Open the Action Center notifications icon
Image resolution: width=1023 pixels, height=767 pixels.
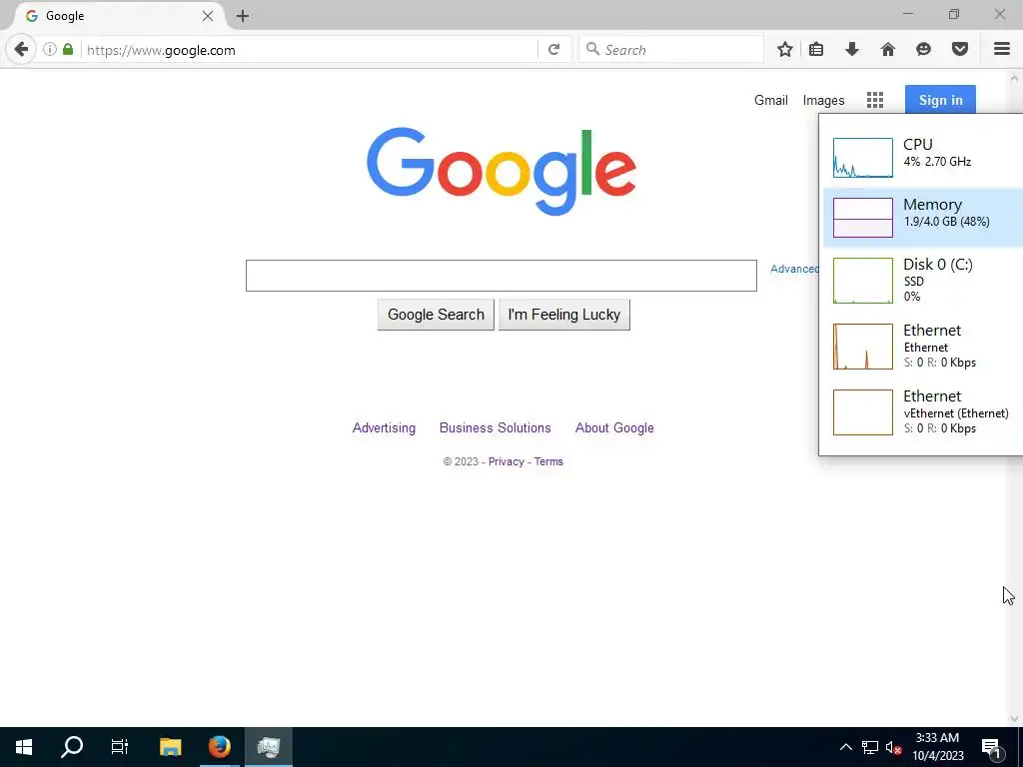coord(991,747)
